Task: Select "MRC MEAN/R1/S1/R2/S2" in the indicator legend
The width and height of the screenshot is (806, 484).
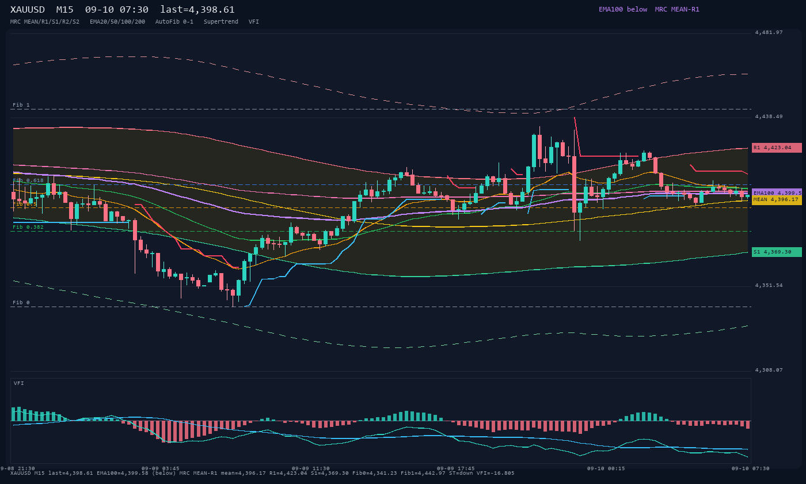Action: pos(45,22)
